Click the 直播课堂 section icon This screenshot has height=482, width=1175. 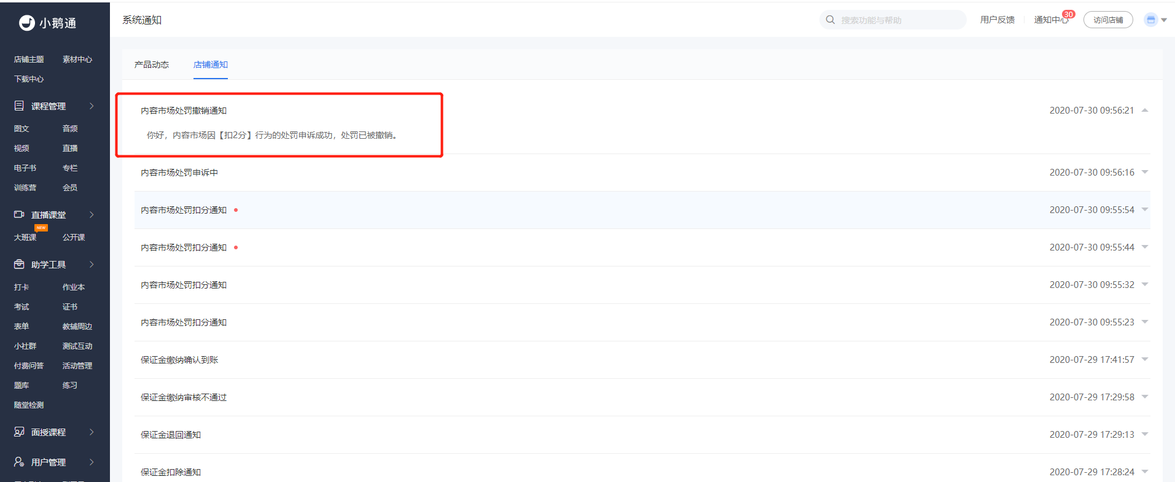click(19, 214)
